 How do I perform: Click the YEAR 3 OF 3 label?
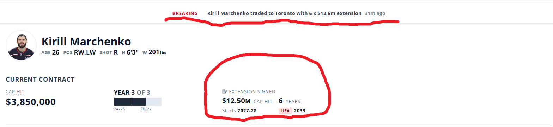(x=132, y=93)
